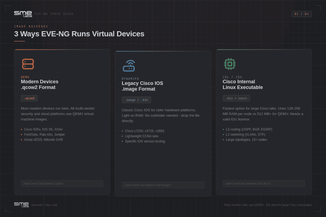The image size is (326, 217).
Task: Click the green IOL chip processor icon
Action: pos(230,64)
